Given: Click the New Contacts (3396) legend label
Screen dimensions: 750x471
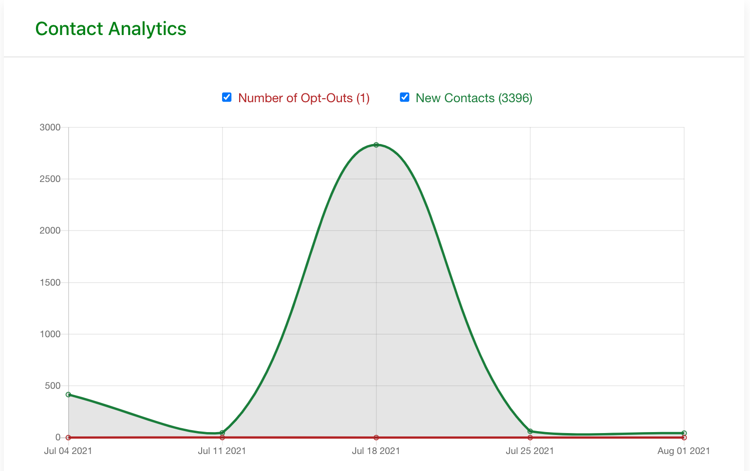Looking at the screenshot, I should (474, 98).
